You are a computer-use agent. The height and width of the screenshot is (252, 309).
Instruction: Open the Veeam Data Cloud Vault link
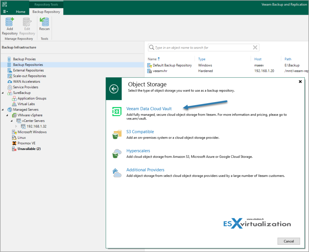(x=149, y=109)
